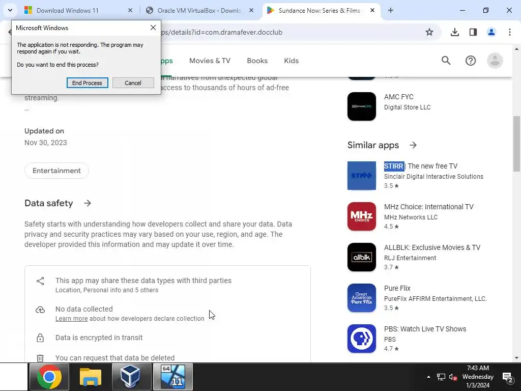Open Chrome three-dot menu
The width and height of the screenshot is (521, 391).
click(x=510, y=32)
